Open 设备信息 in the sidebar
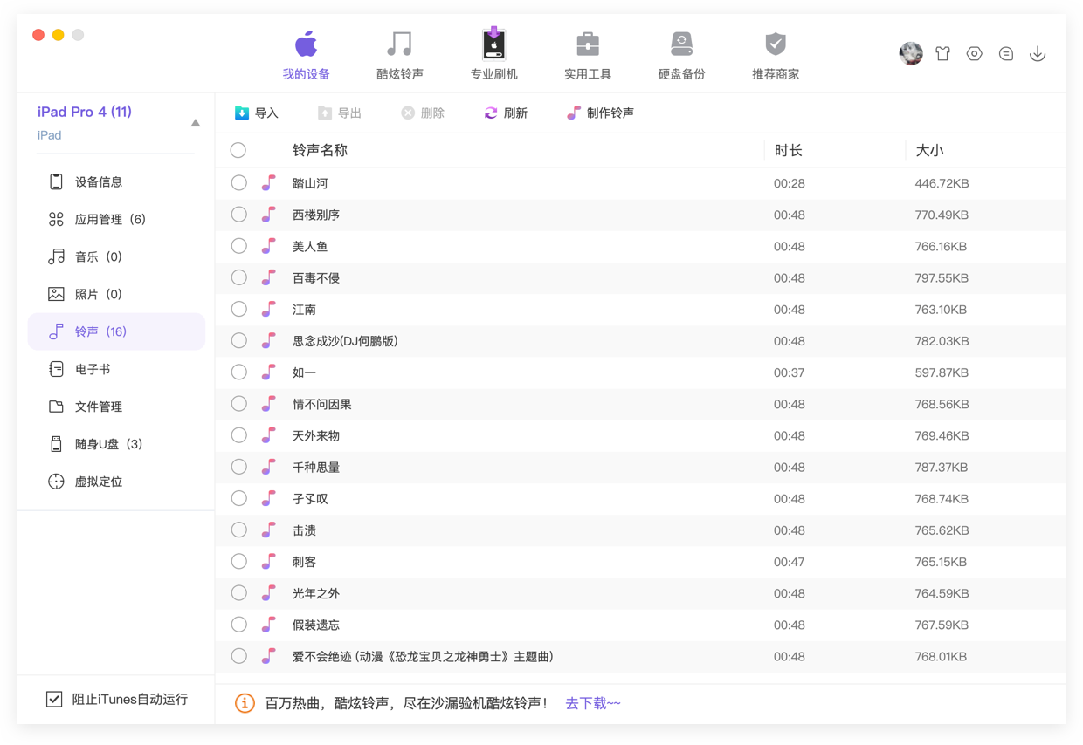 [117, 181]
